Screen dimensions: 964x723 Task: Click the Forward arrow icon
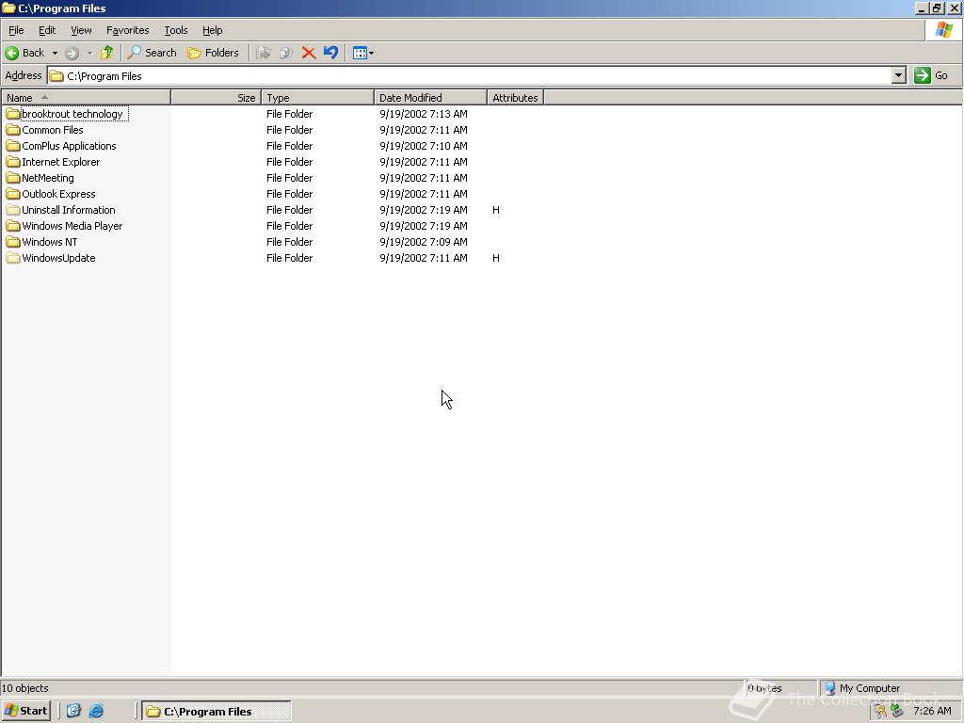72,54
